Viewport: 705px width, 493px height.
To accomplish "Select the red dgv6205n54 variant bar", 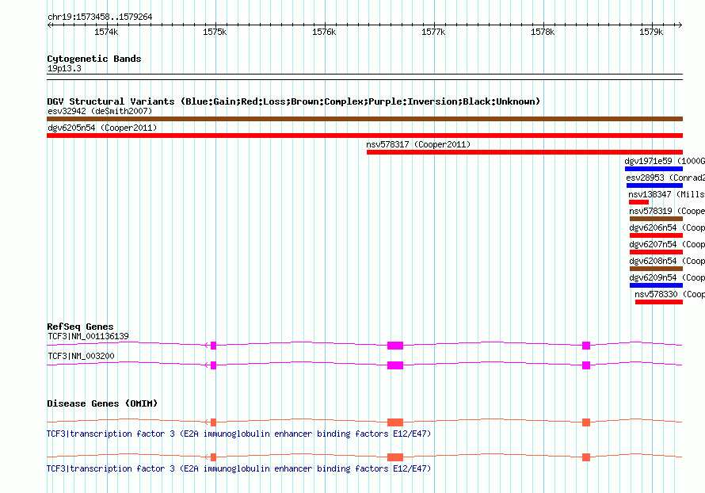I will click(x=364, y=136).
